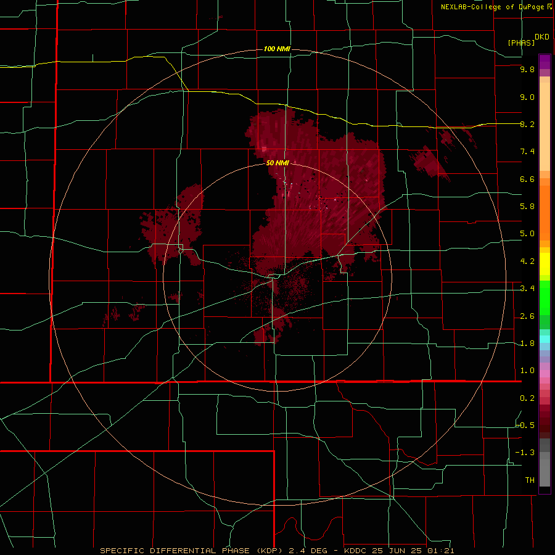555x555 pixels.
Task: Click the KDDC radar site identifier
Action: tap(355, 551)
